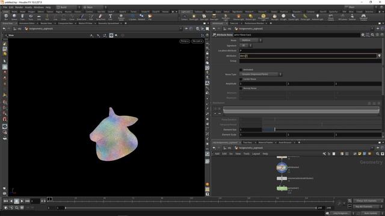Add a Sky Light from the shelf
The image size is (385, 216).
pos(274,17)
